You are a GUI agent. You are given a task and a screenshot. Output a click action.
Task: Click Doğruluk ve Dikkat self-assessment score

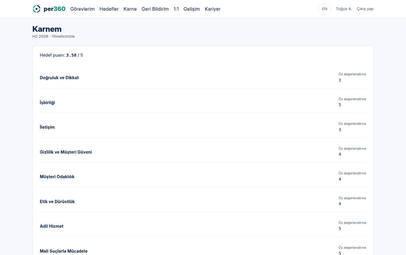pyautogui.click(x=340, y=80)
